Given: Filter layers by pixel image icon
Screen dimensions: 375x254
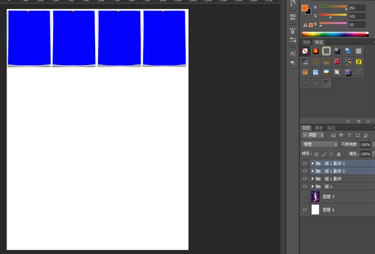Looking at the screenshot, I should [x=333, y=135].
